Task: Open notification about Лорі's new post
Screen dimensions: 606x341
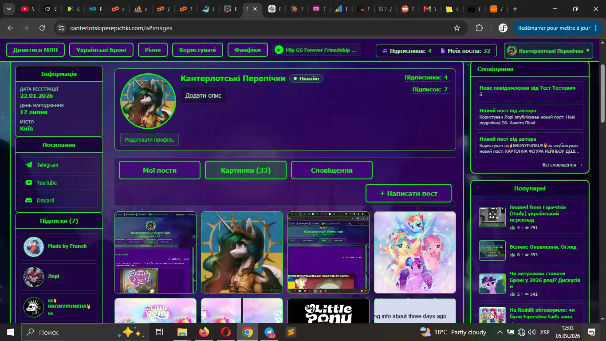Action: tap(530, 117)
